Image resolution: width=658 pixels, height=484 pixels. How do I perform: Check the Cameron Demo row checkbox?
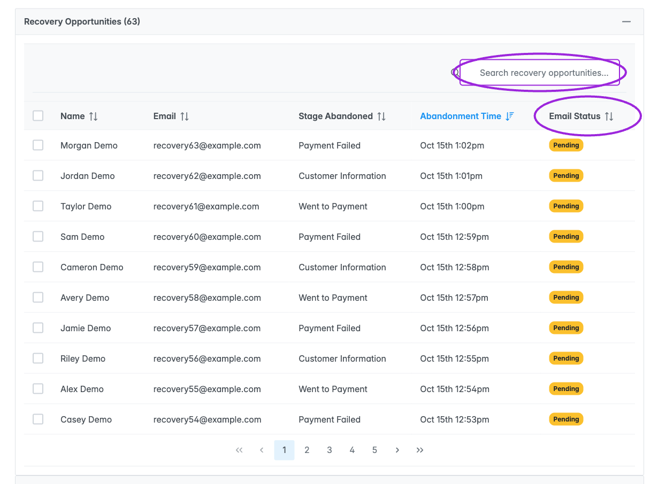(x=38, y=267)
